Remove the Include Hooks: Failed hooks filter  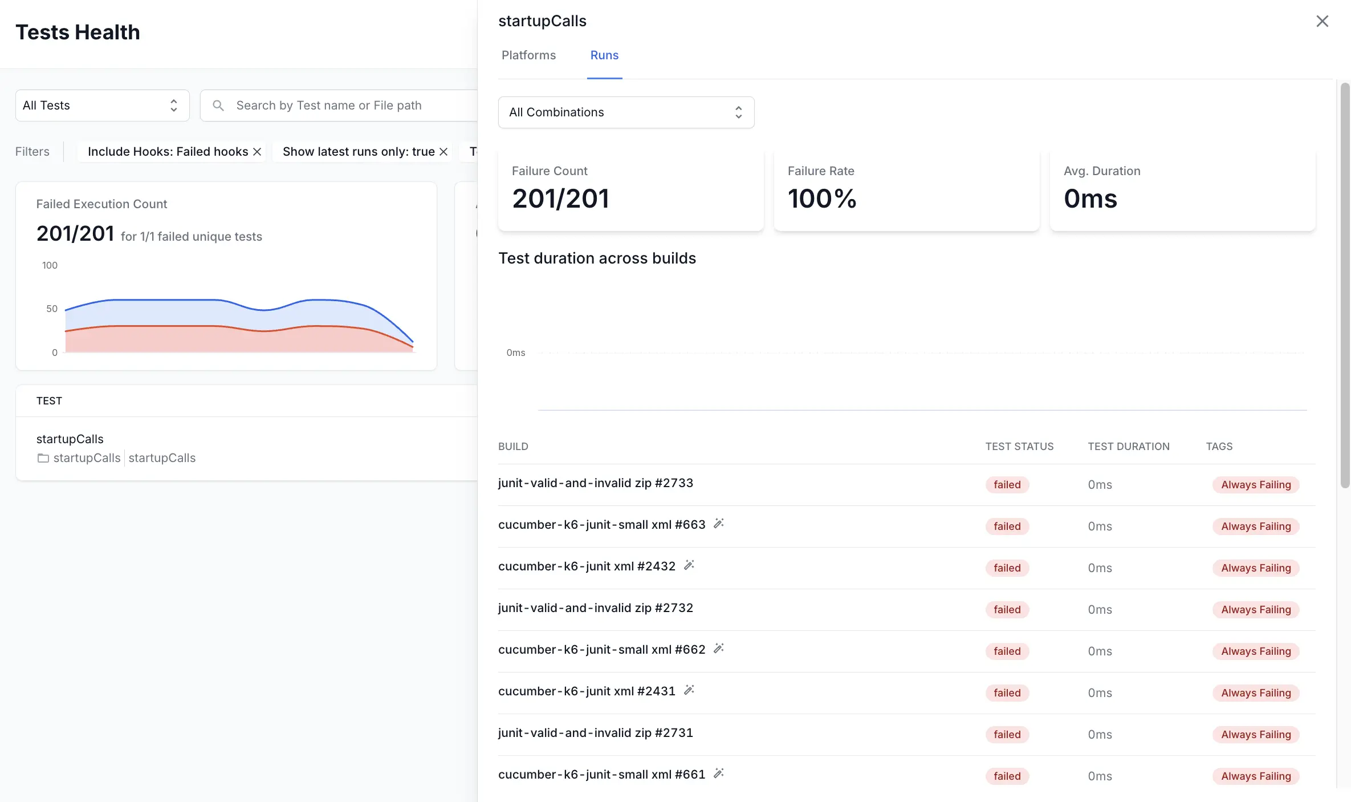tap(257, 152)
